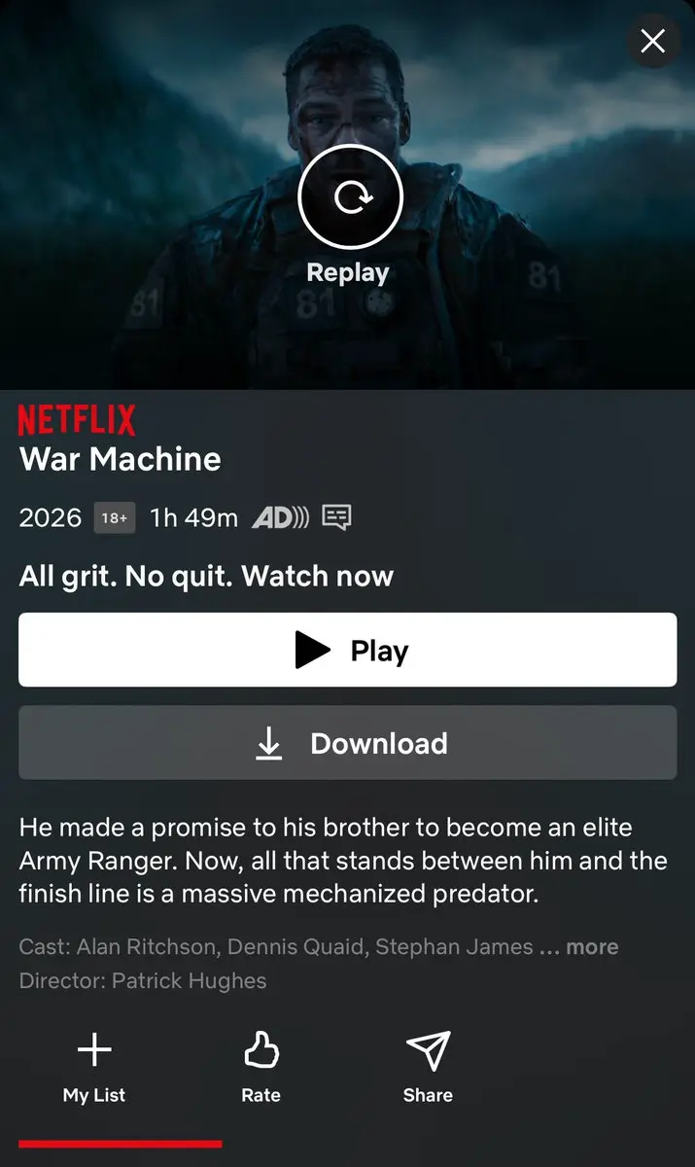Toggle My List label for this title

94,1095
